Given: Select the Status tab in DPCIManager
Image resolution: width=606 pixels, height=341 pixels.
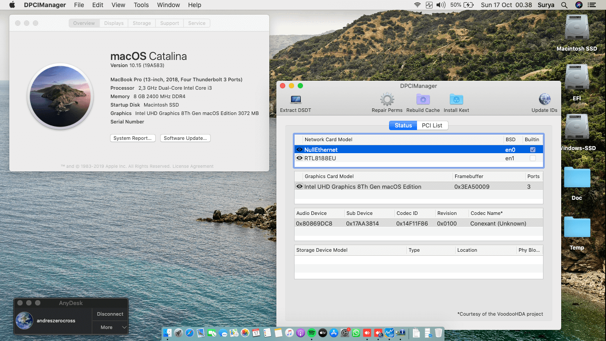Looking at the screenshot, I should (403, 125).
